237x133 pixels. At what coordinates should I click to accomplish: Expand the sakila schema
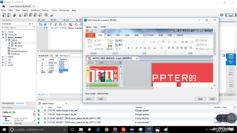3,57
